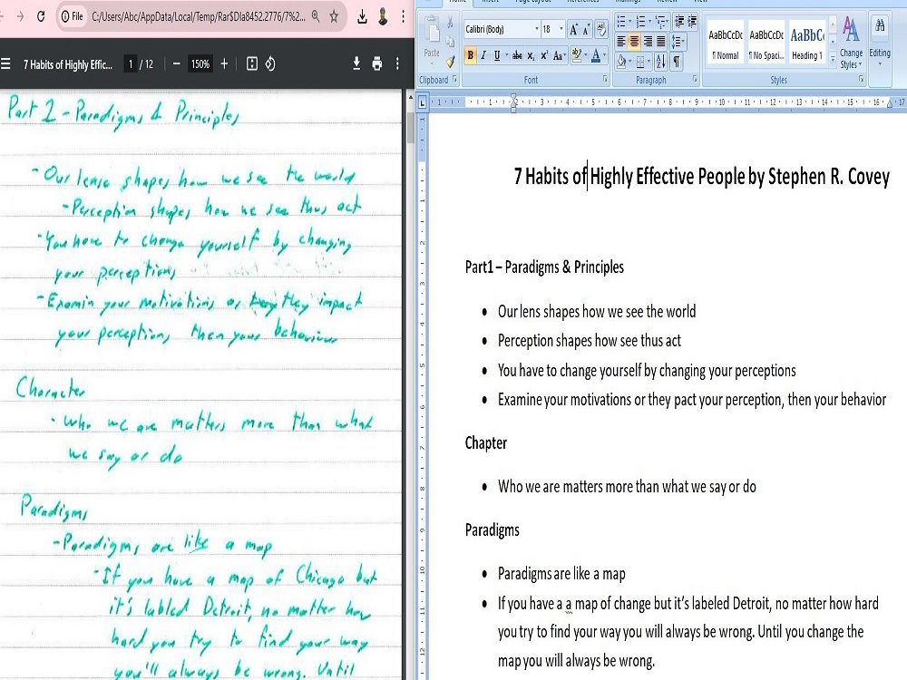This screenshot has width=907, height=680.
Task: Toggle the PDF viewer sidebar menu
Action: coord(5,63)
